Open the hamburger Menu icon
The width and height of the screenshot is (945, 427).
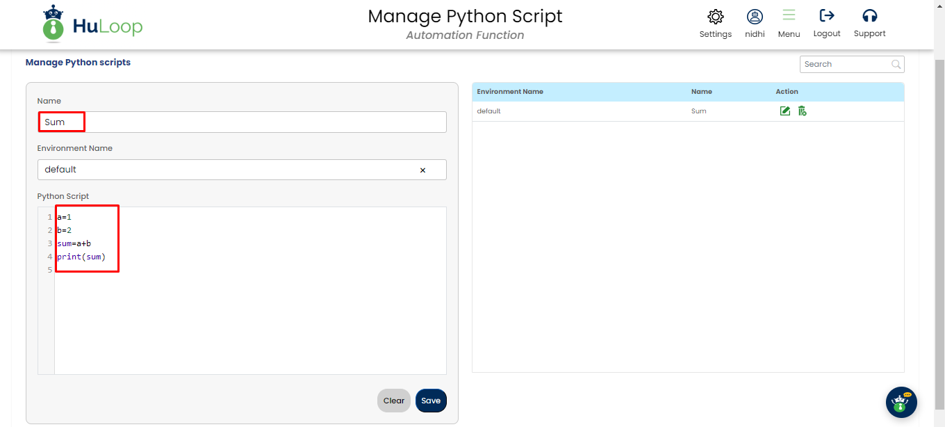coord(789,15)
